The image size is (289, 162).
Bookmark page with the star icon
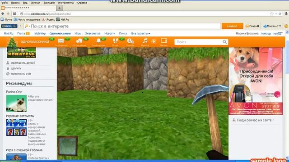click(272, 14)
